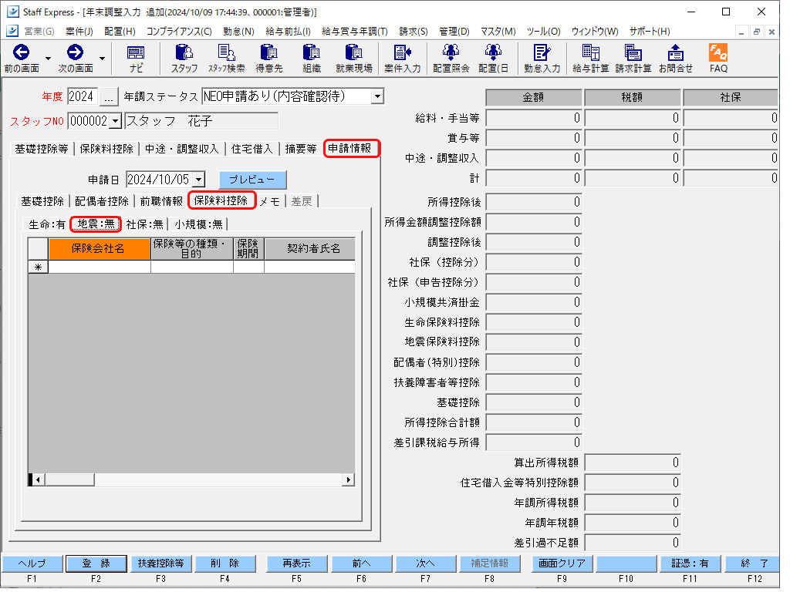Open the 配置(H) menu
Image resolution: width=790 pixels, height=592 pixels.
point(120,31)
